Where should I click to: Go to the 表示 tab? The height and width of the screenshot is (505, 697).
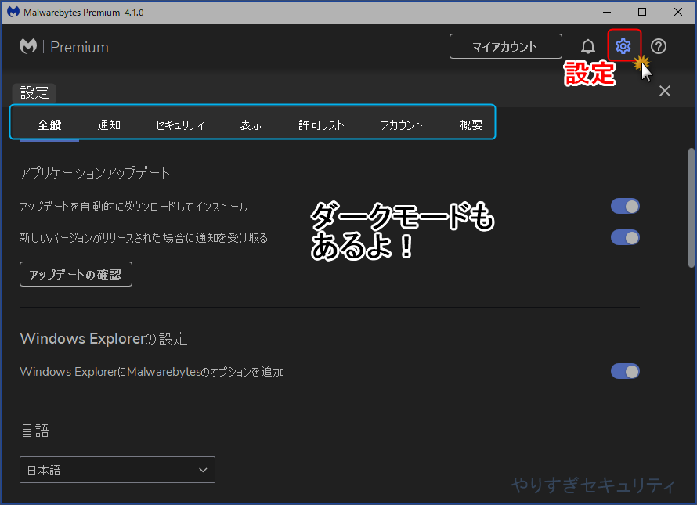pos(251,125)
